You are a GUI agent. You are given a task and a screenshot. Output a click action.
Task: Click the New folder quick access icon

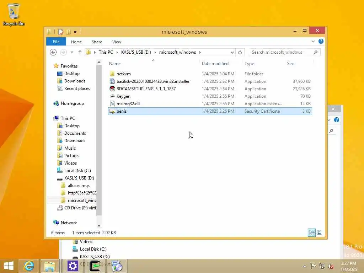pos(68,32)
